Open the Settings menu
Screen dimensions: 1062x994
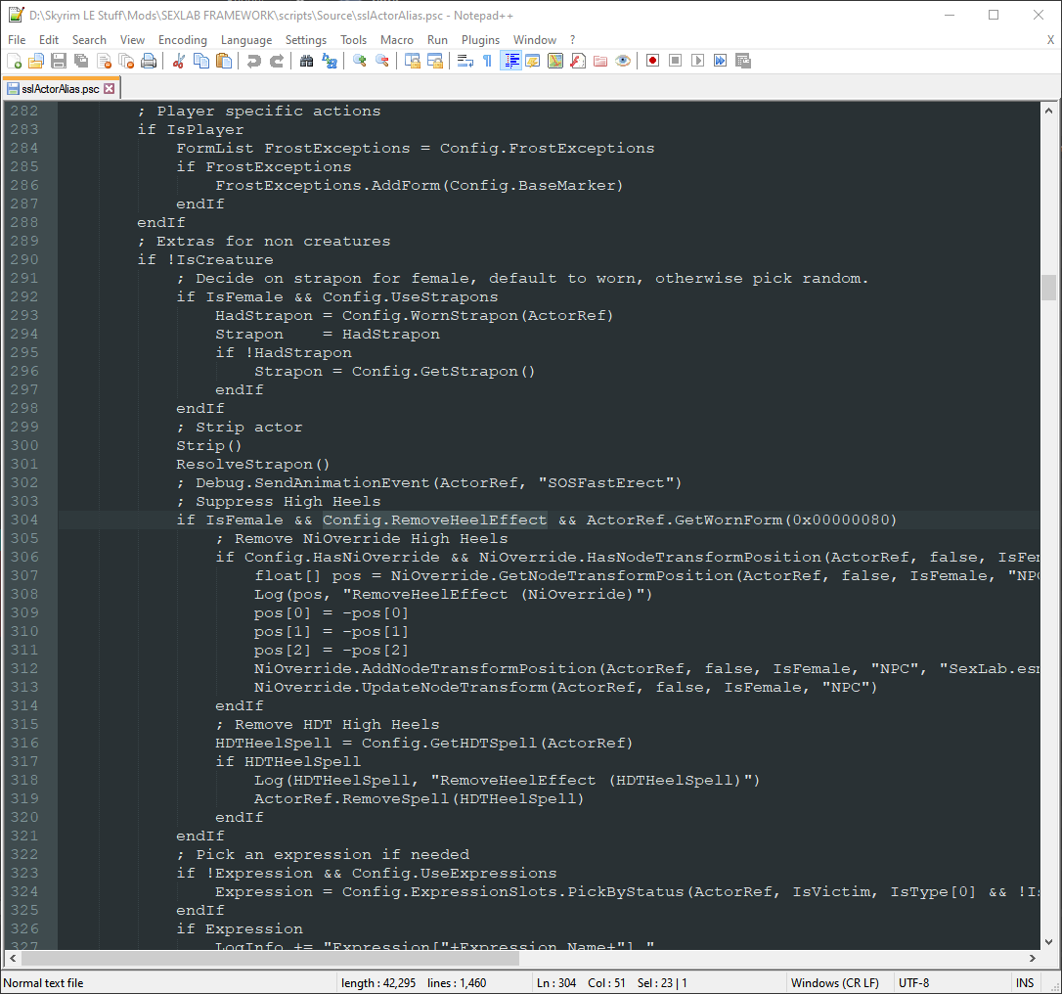[x=306, y=40]
